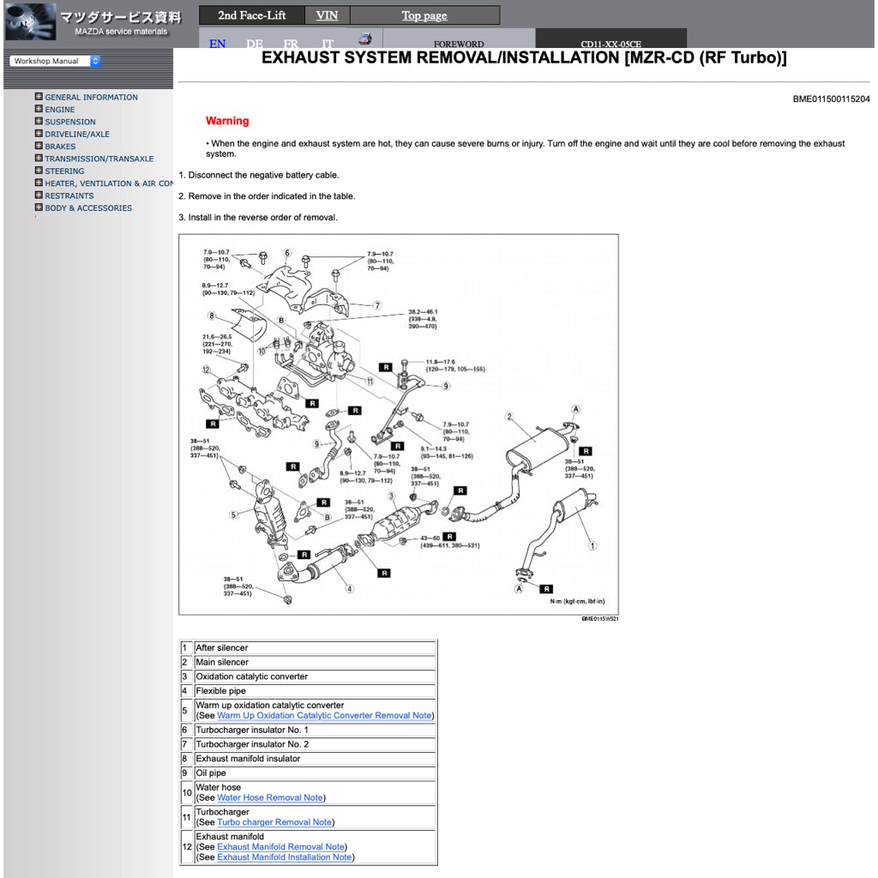Image resolution: width=878 pixels, height=878 pixels.
Task: Click the plus icon next to ENGINE
Action: (x=38, y=109)
